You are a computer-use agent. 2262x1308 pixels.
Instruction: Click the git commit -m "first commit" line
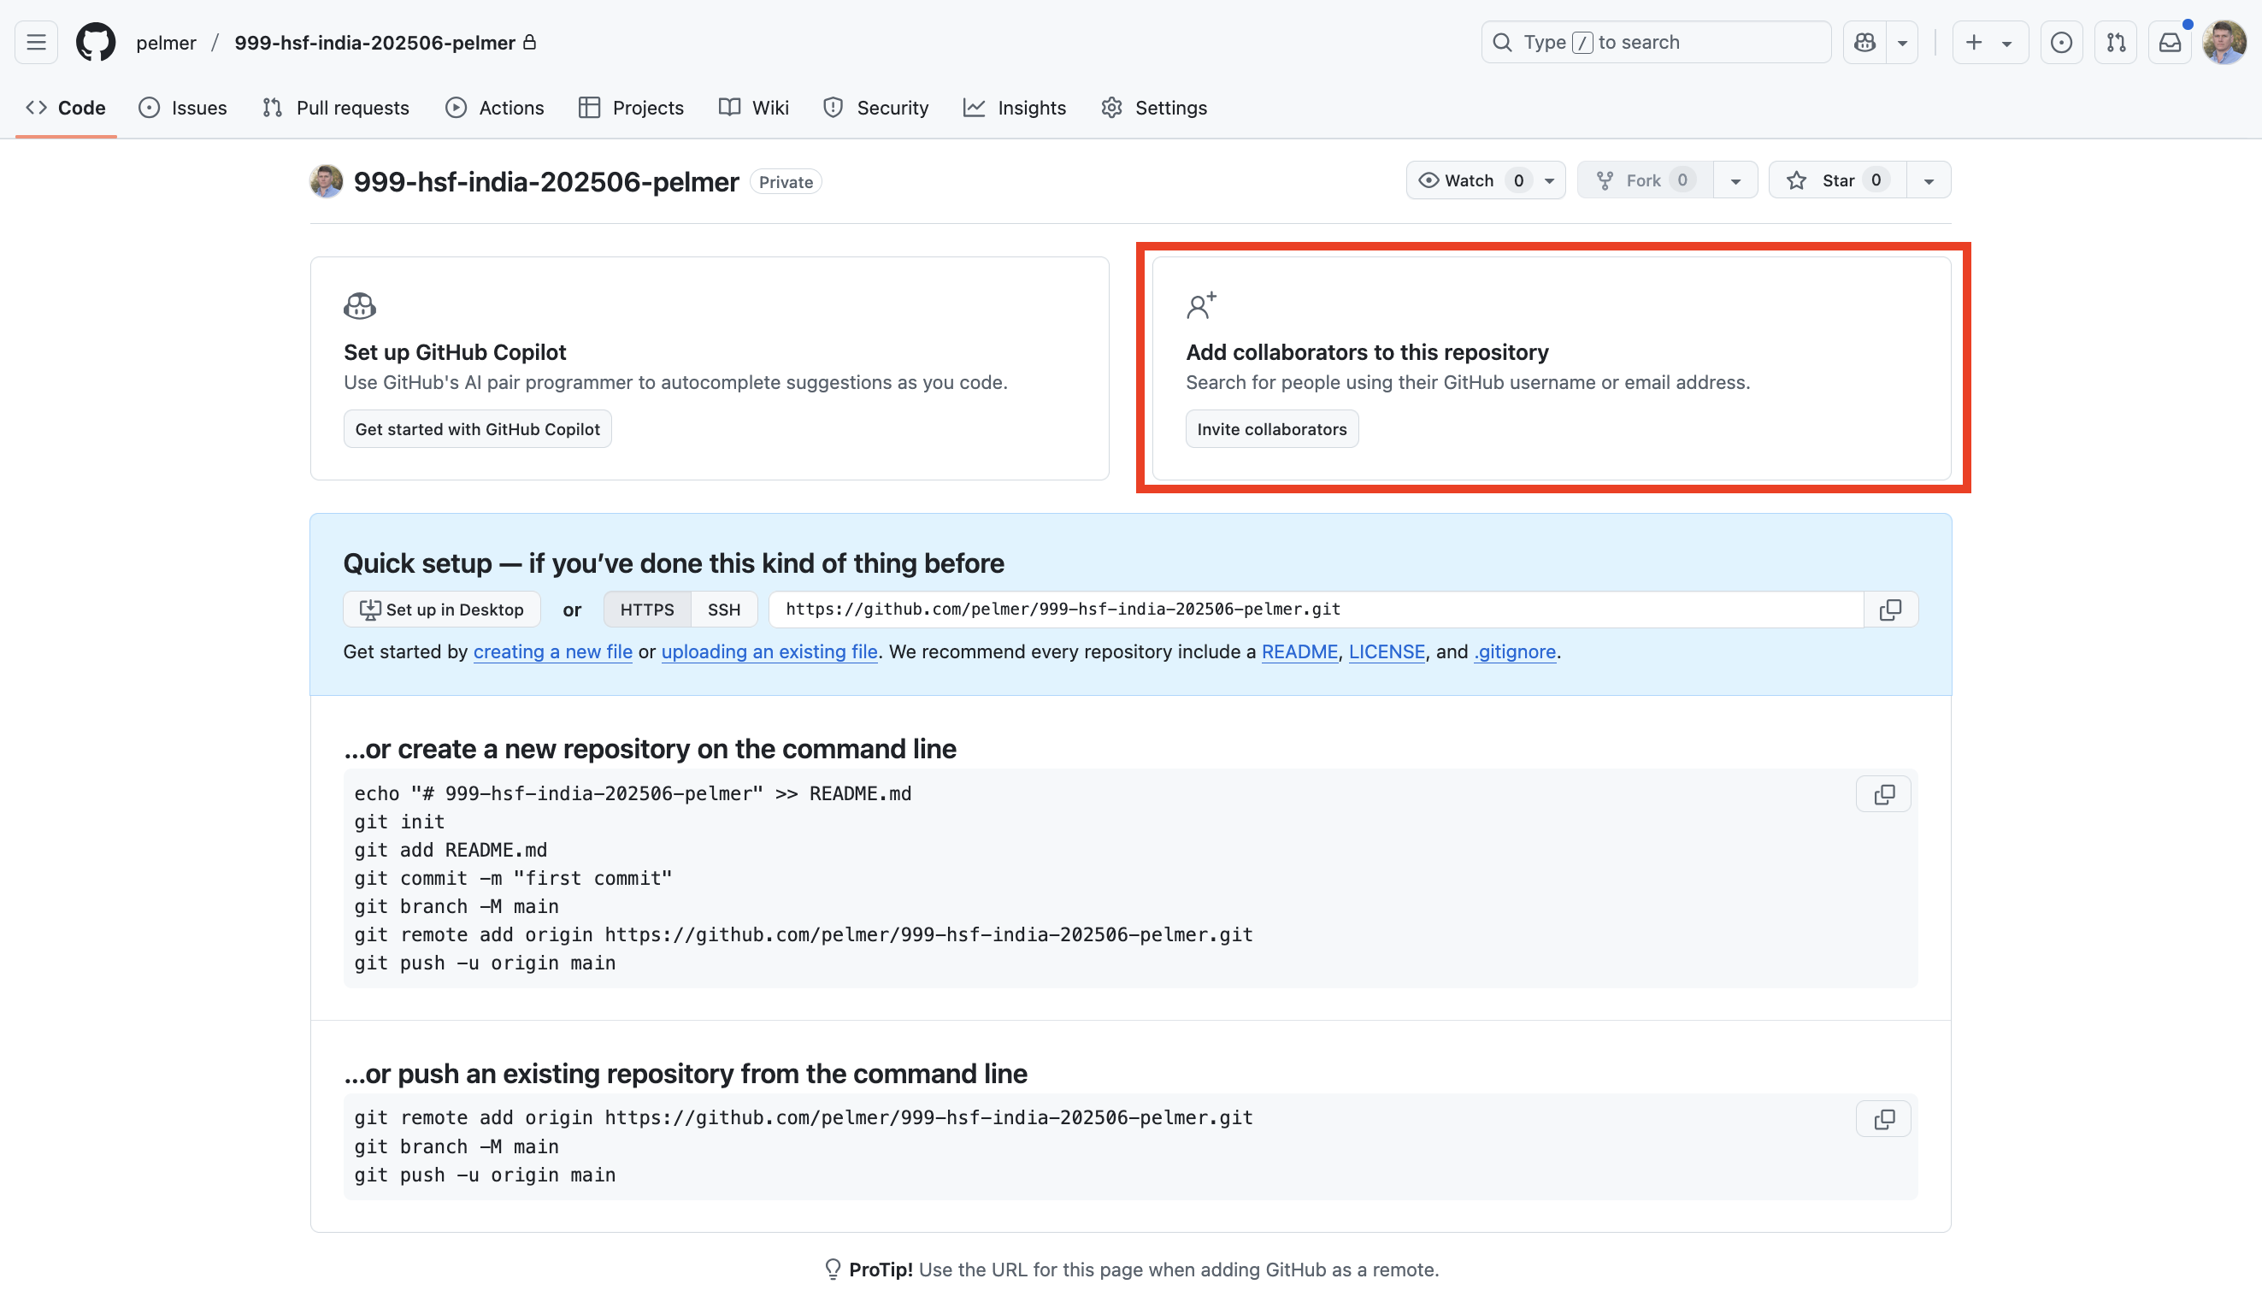(x=513, y=878)
